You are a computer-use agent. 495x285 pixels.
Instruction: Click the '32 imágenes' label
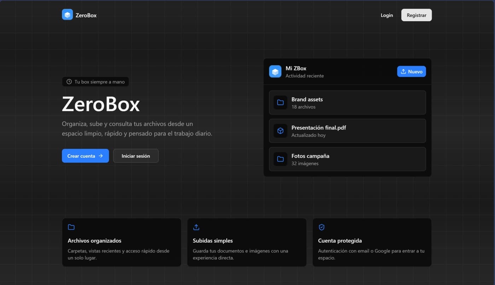pos(305,163)
